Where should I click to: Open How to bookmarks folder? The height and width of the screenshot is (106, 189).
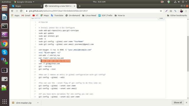[120, 15]
